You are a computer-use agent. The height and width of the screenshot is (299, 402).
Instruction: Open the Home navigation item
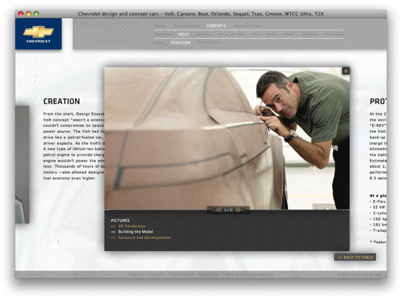160,26
